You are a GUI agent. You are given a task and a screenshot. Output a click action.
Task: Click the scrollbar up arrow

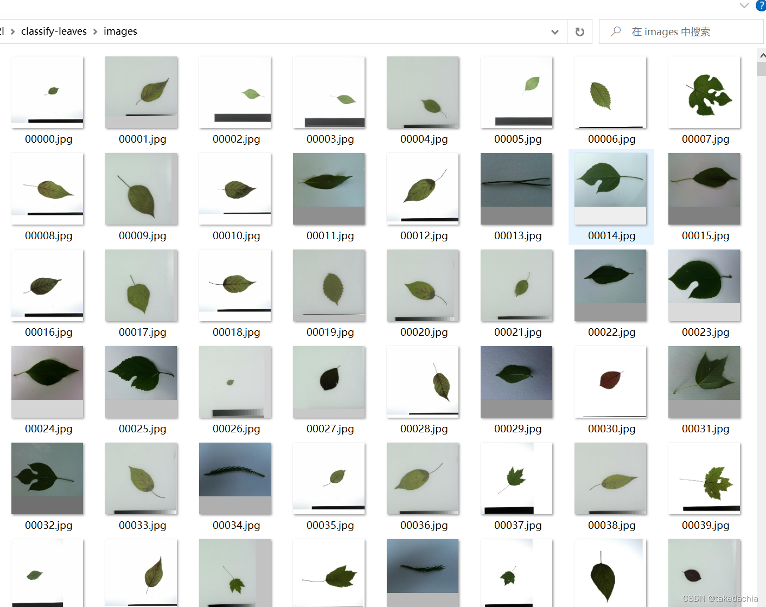762,55
